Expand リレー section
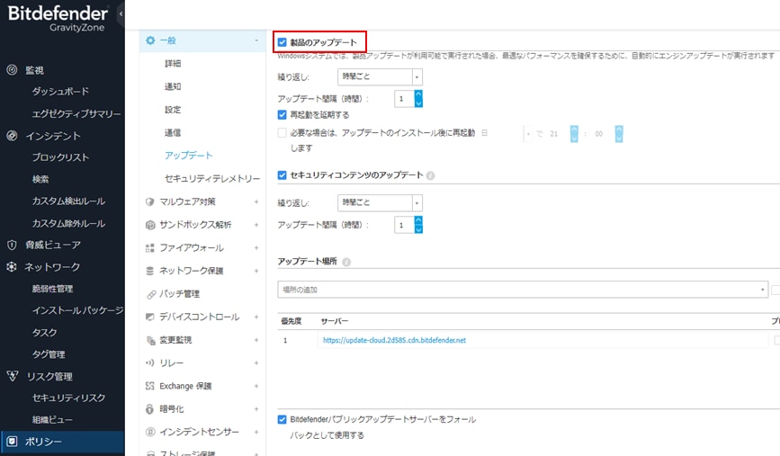Viewport: 780px width, 456px height. (x=256, y=363)
